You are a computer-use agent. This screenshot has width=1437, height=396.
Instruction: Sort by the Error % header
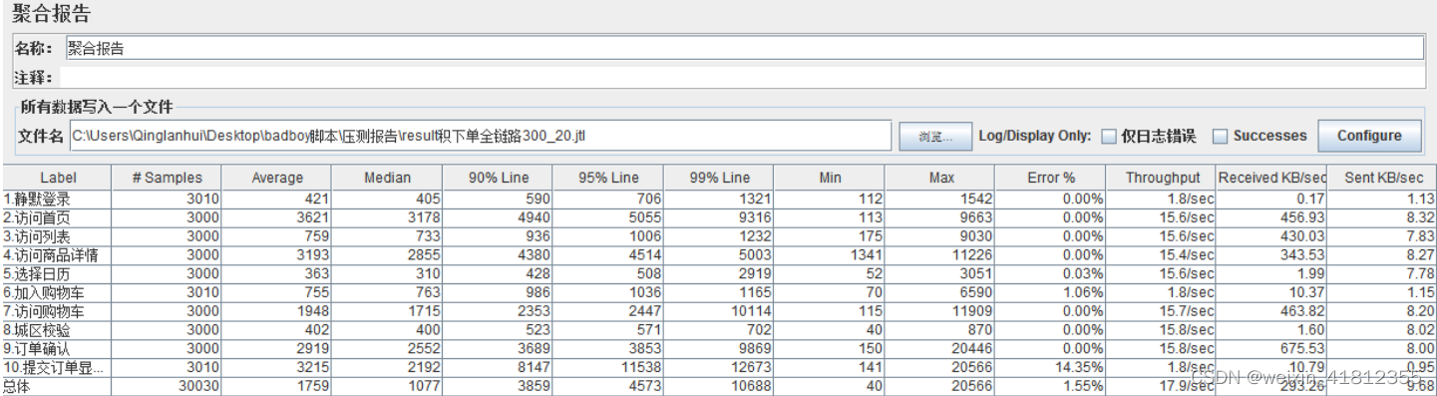1051,178
